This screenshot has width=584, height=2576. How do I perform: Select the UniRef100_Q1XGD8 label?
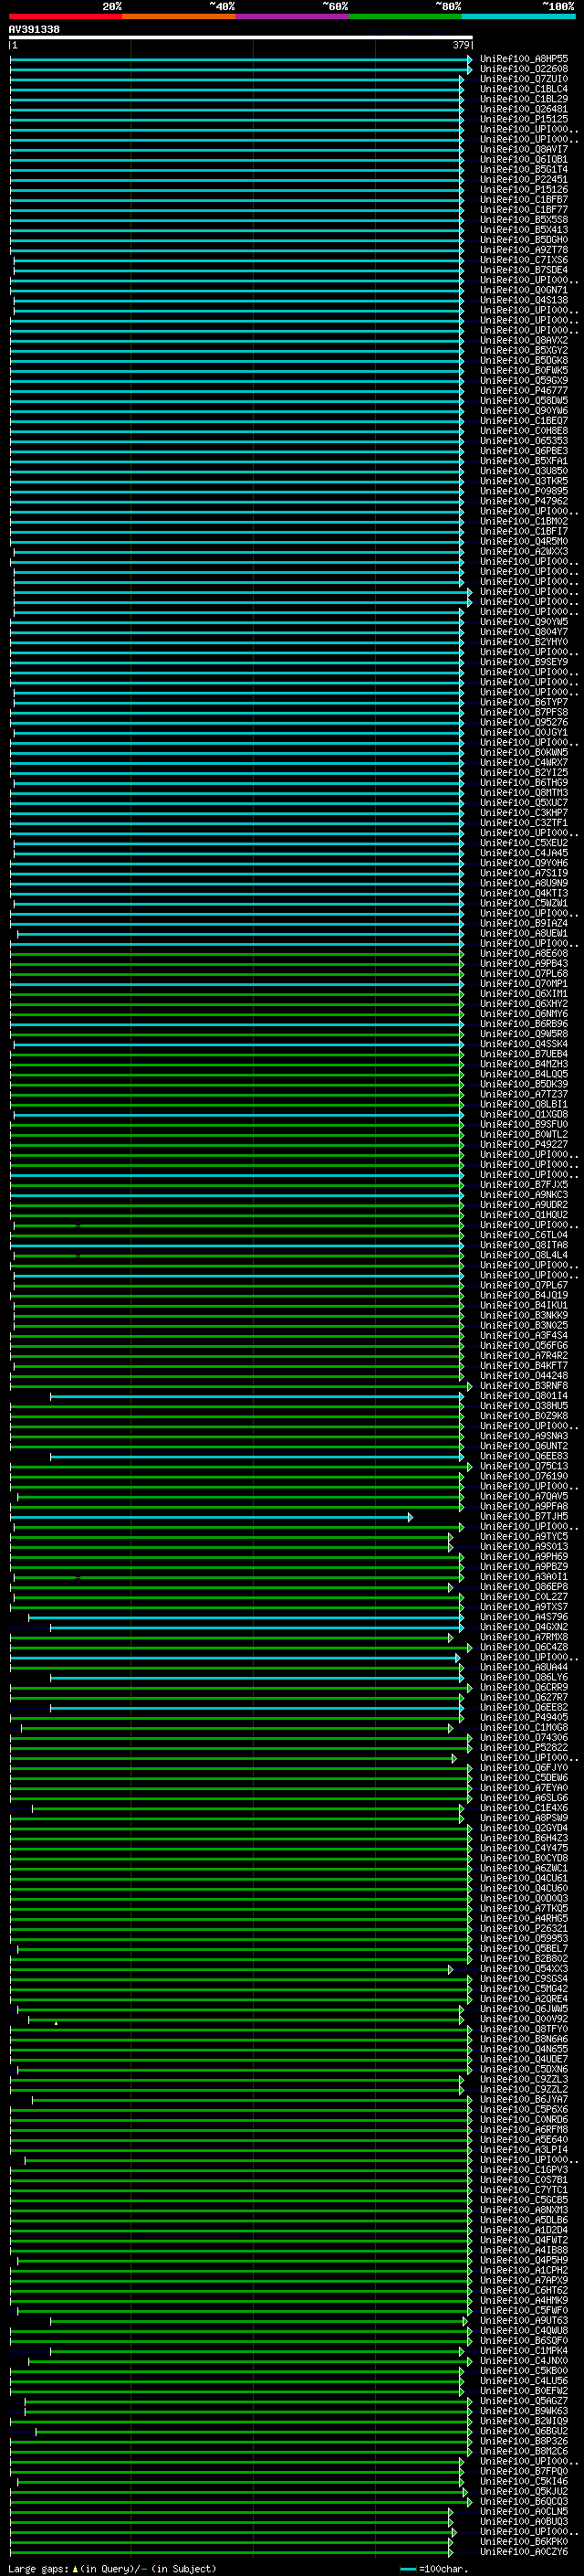coord(524,1114)
